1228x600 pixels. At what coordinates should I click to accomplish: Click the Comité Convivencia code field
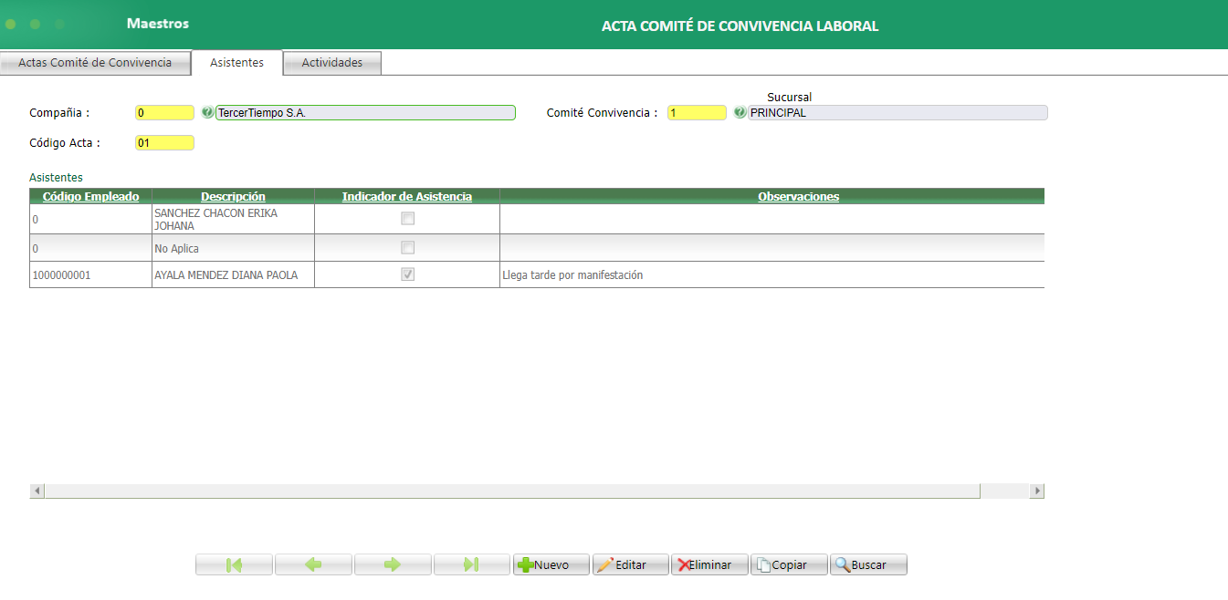pyautogui.click(x=697, y=113)
